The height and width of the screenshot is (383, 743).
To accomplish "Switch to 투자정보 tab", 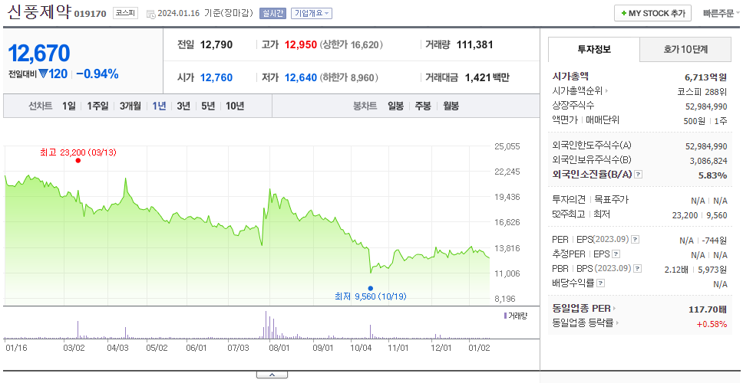I will click(x=594, y=49).
